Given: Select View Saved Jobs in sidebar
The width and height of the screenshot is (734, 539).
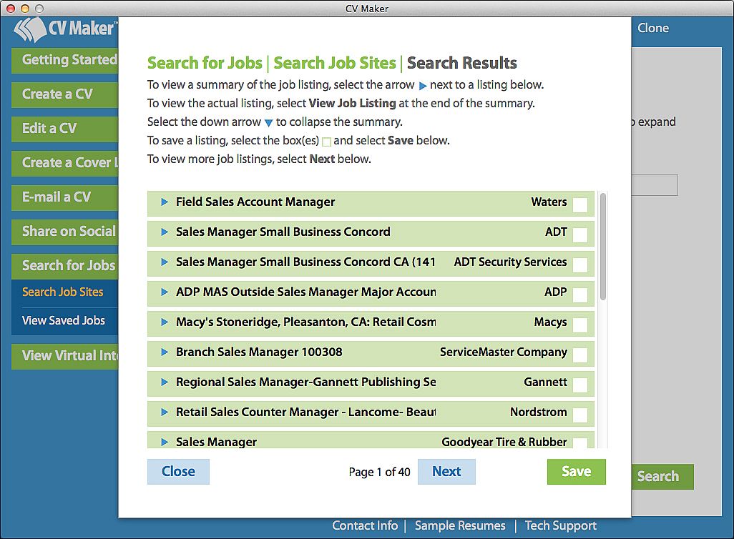Looking at the screenshot, I should (x=64, y=320).
